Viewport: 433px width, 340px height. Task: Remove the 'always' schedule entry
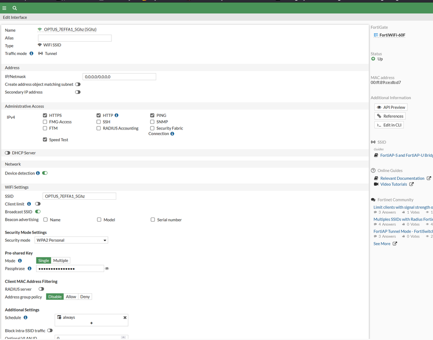click(125, 317)
